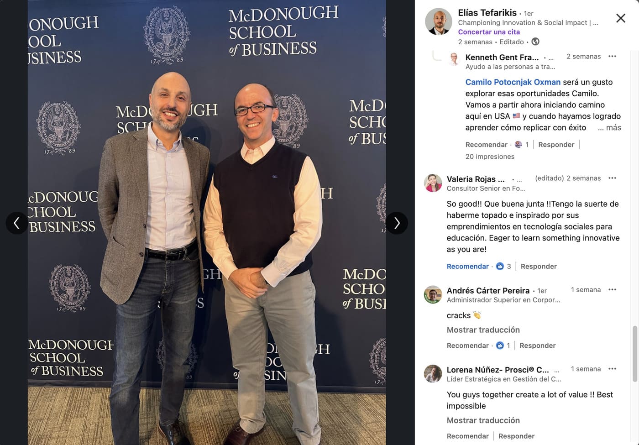Open Elías Tefarikis profile picture
The height and width of the screenshot is (445, 639).
439,21
